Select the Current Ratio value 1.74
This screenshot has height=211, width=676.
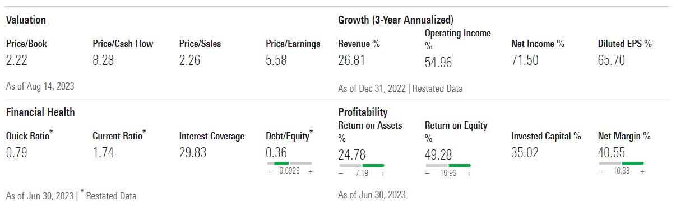click(x=103, y=153)
